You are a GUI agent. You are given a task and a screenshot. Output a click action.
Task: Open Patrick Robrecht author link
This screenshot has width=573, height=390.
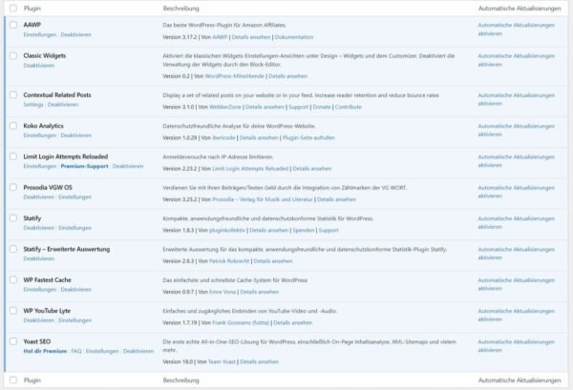(229, 261)
